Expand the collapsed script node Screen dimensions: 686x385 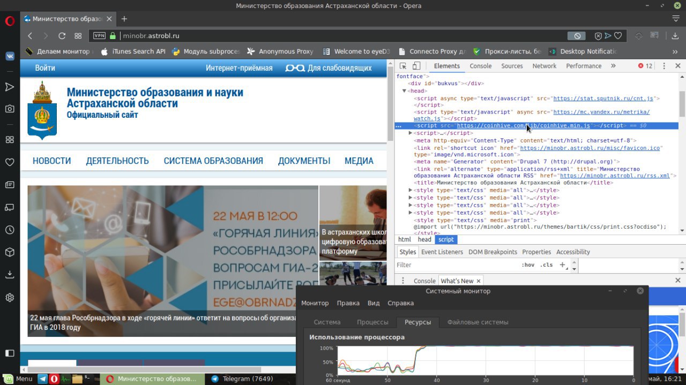[411, 133]
